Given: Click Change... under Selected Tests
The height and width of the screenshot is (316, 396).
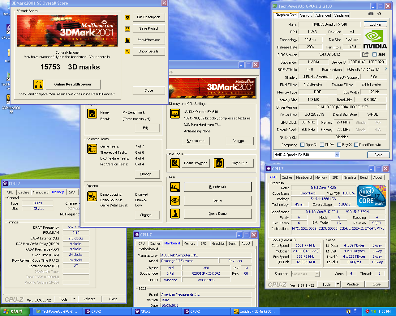Looking at the screenshot, I should (x=147, y=174).
